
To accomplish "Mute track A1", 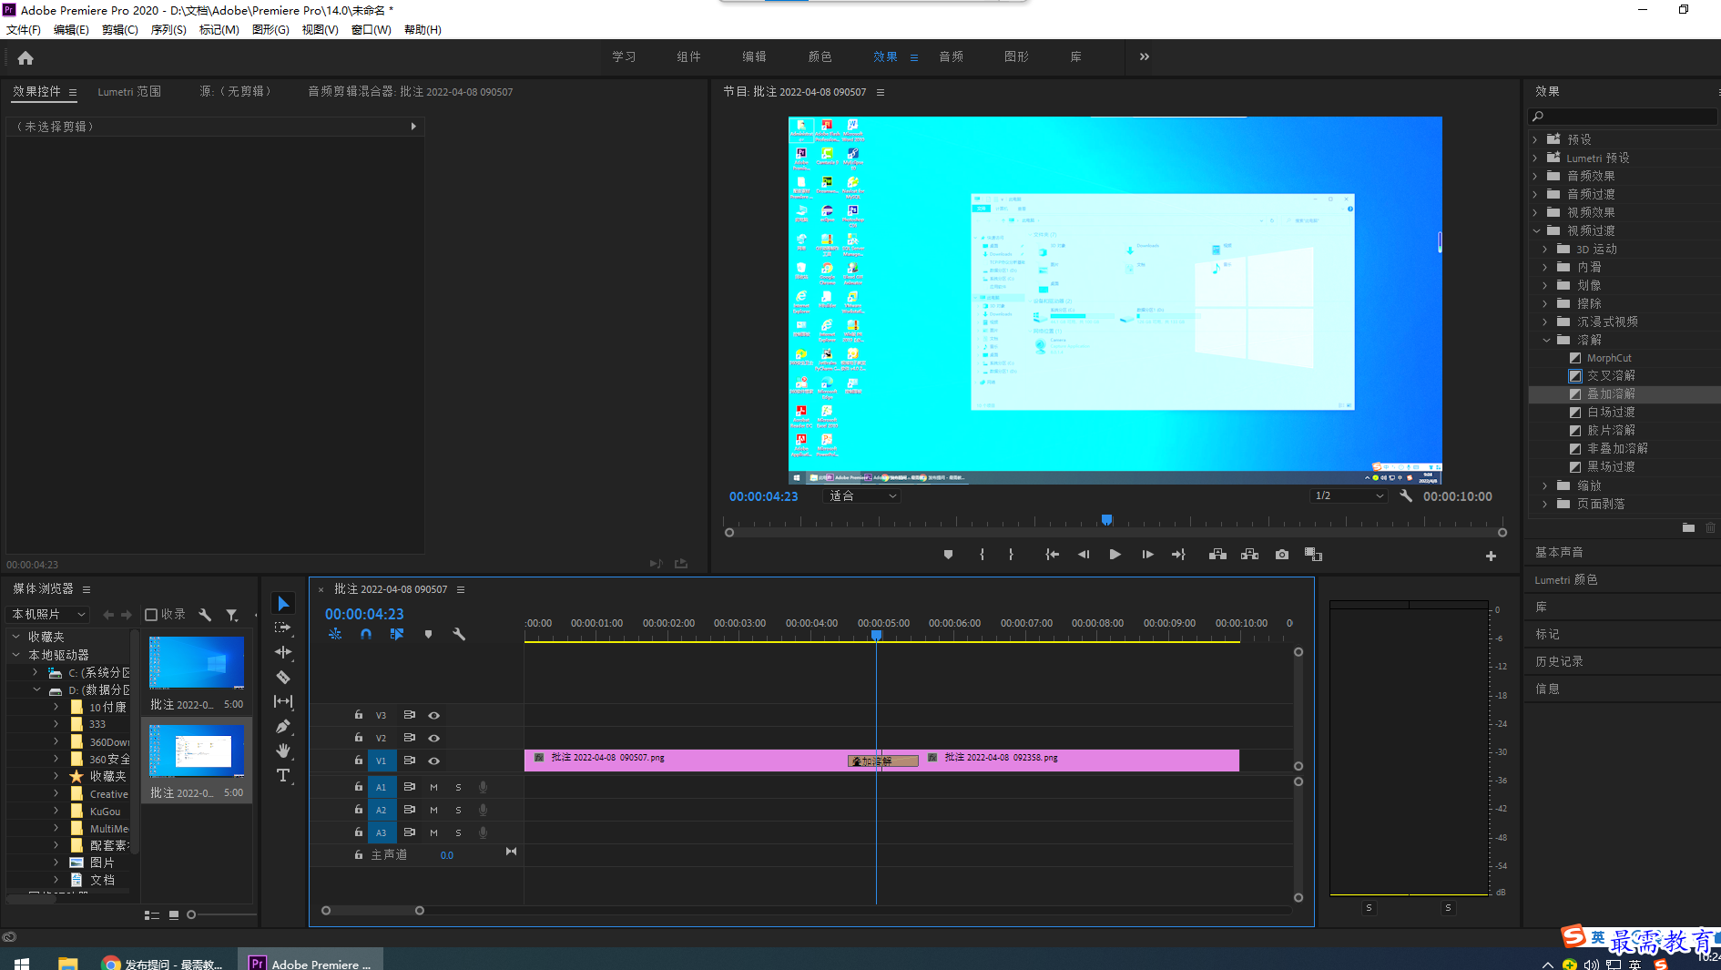I will tap(434, 787).
